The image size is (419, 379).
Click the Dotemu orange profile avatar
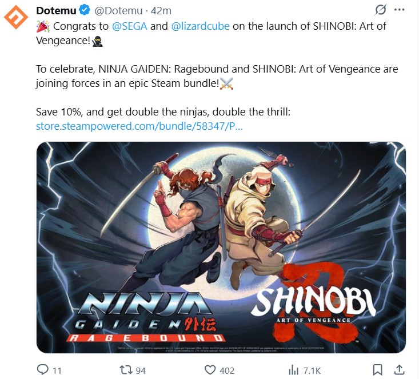pos(16,17)
